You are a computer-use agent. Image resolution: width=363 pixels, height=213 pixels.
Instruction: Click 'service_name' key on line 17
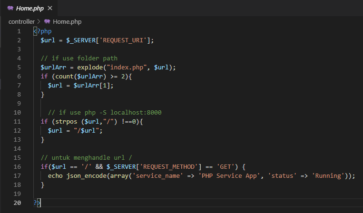(x=157, y=176)
